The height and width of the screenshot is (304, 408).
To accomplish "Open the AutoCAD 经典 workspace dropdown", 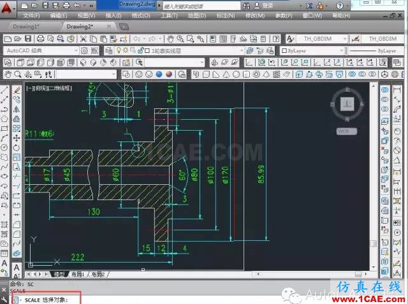I will pyautogui.click(x=41, y=51).
